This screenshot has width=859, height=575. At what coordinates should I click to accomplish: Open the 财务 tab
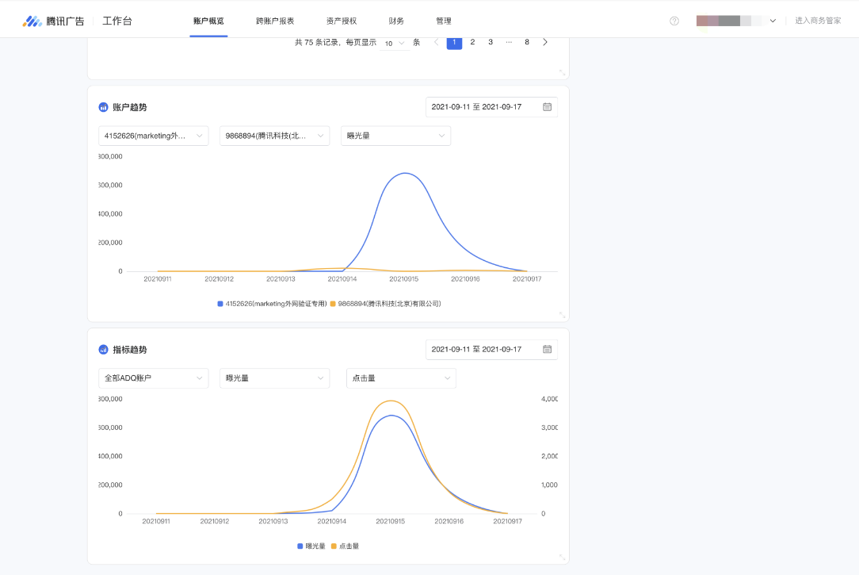tap(396, 21)
